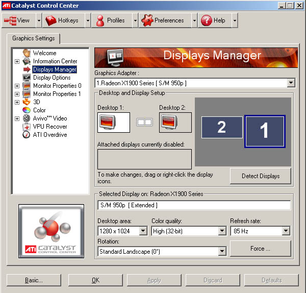The height and width of the screenshot is (293, 306).
Task: Select display 1 in the layout preview
Action: click(265, 131)
